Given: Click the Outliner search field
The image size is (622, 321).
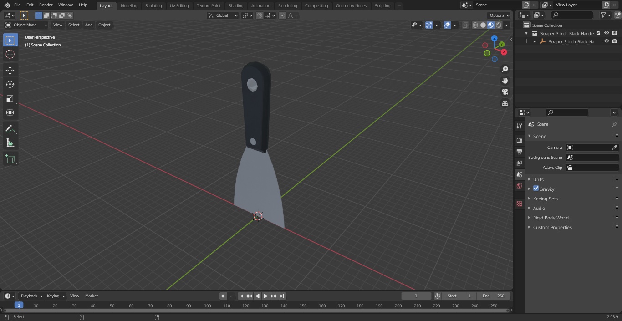Looking at the screenshot, I should point(572,15).
